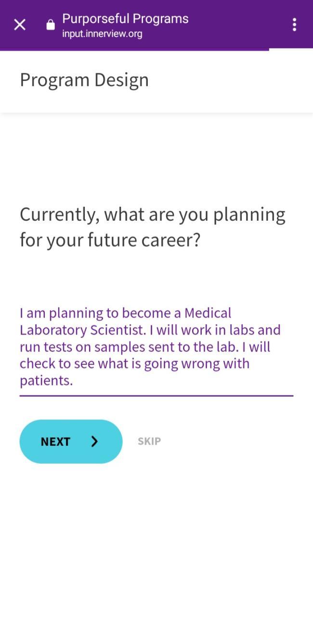Screen dimensions: 313x617
Task: Close the browser tab with the X icon
Action: [x=20, y=25]
